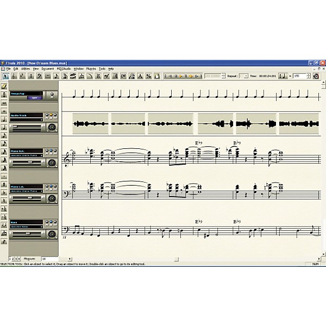Open the Tools menu
The width and height of the screenshot is (326, 326).
click(102, 69)
